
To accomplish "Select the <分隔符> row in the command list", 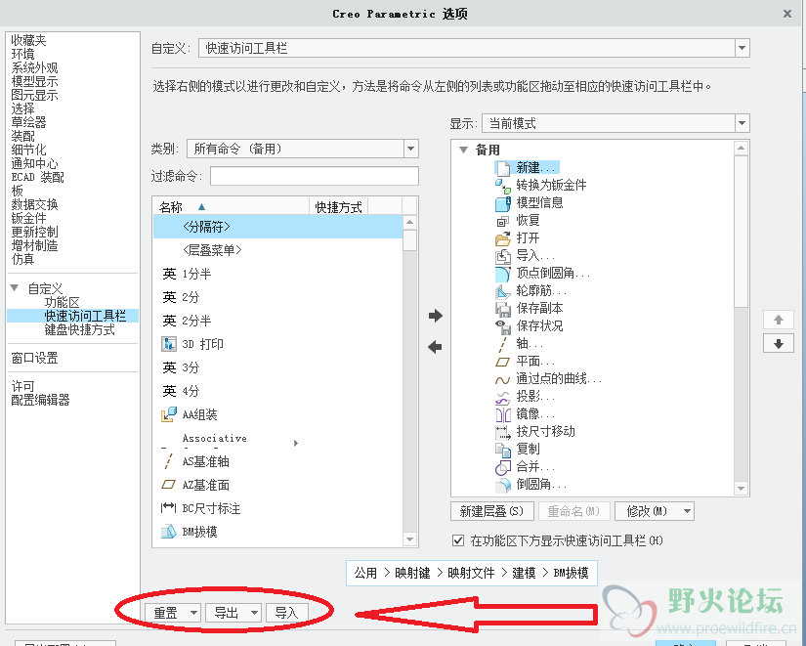I will (x=277, y=227).
